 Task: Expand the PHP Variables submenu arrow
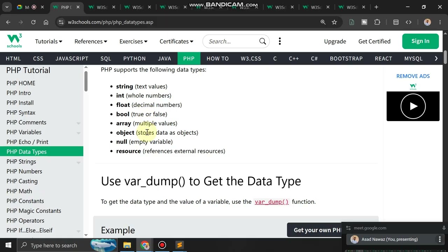click(x=78, y=133)
